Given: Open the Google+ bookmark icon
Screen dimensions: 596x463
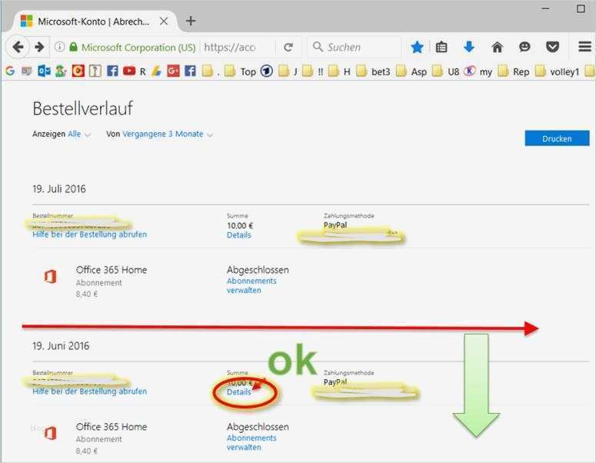Looking at the screenshot, I should 173,71.
